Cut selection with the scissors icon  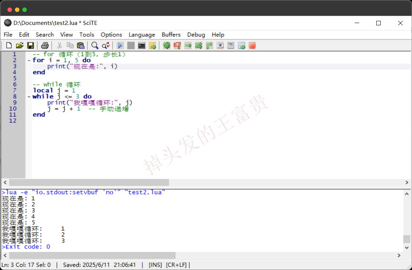click(x=59, y=45)
